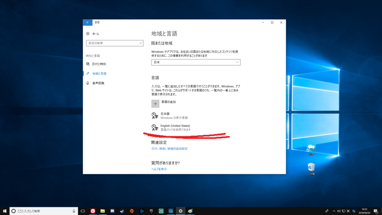Close the Settings window
The height and width of the screenshot is (215, 382).
coord(281,22)
